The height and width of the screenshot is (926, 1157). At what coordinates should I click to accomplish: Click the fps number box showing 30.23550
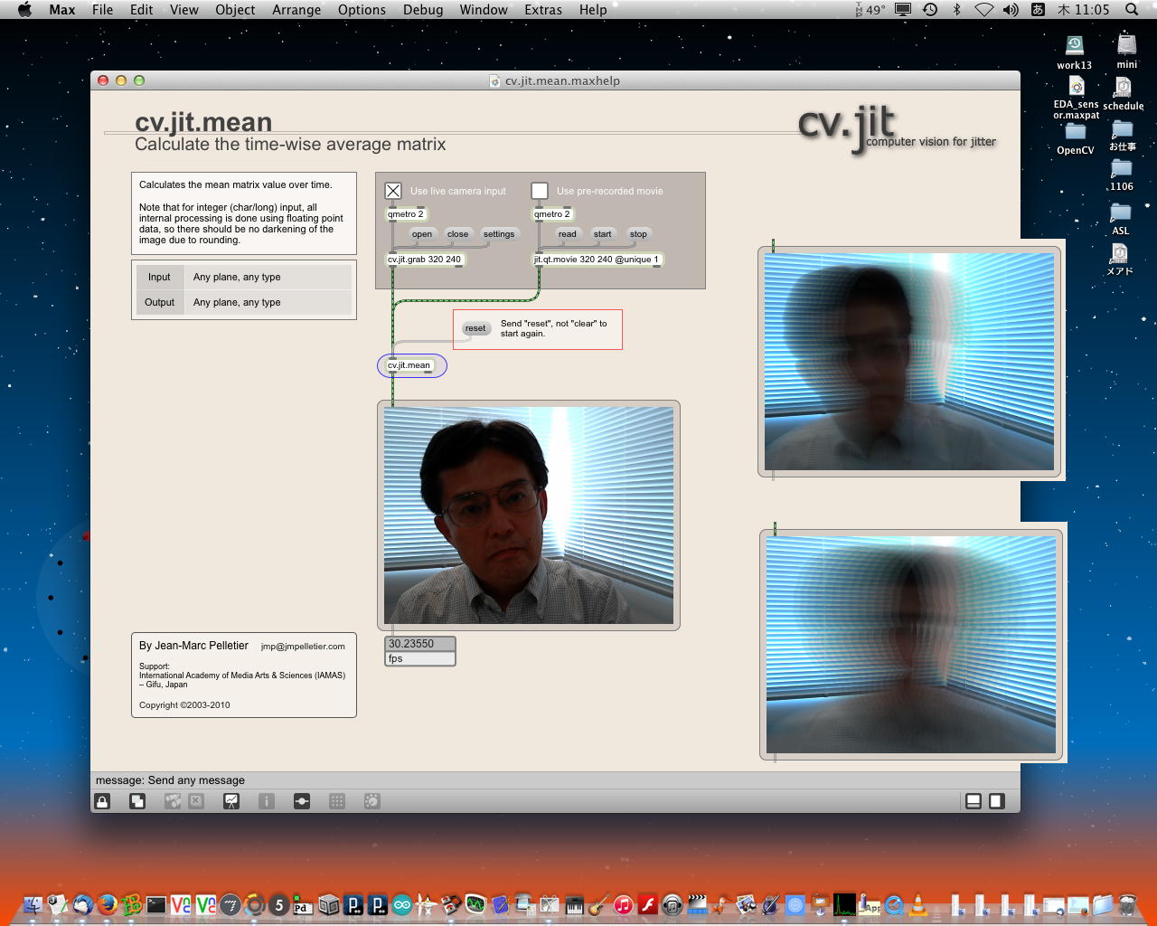click(x=420, y=644)
